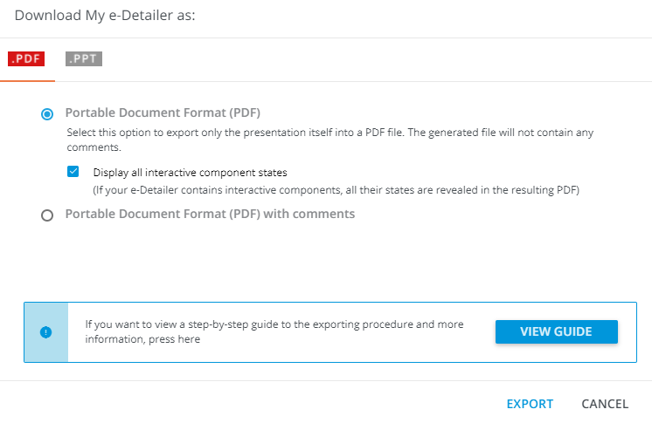Click the orange underline beneath the .PDF tab
The image size is (652, 423).
[x=27, y=81]
